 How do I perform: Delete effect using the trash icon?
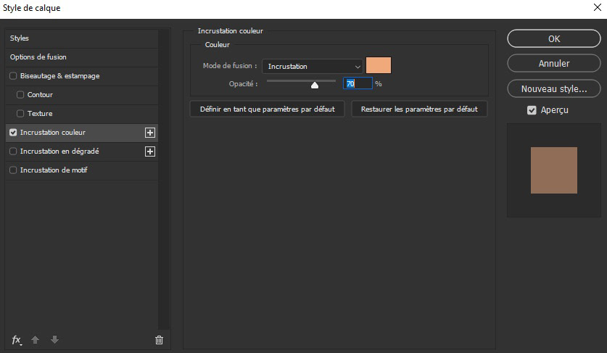point(159,340)
